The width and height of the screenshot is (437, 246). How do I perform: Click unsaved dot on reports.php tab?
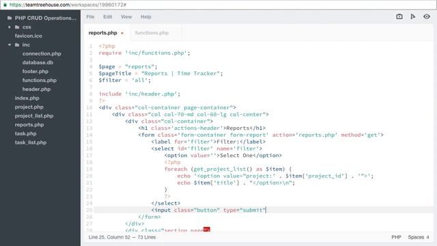click(x=122, y=33)
